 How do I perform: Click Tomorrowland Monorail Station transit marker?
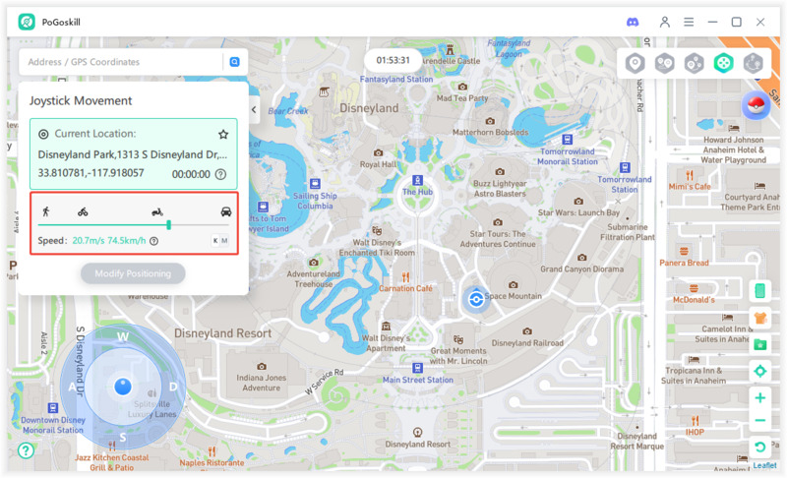(x=568, y=140)
